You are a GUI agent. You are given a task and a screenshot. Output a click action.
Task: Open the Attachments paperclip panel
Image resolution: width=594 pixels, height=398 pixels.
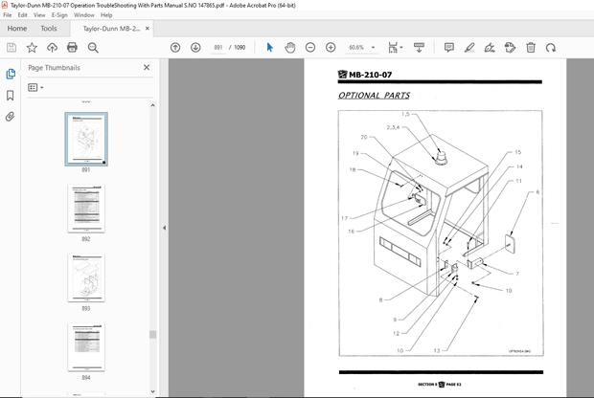11,116
